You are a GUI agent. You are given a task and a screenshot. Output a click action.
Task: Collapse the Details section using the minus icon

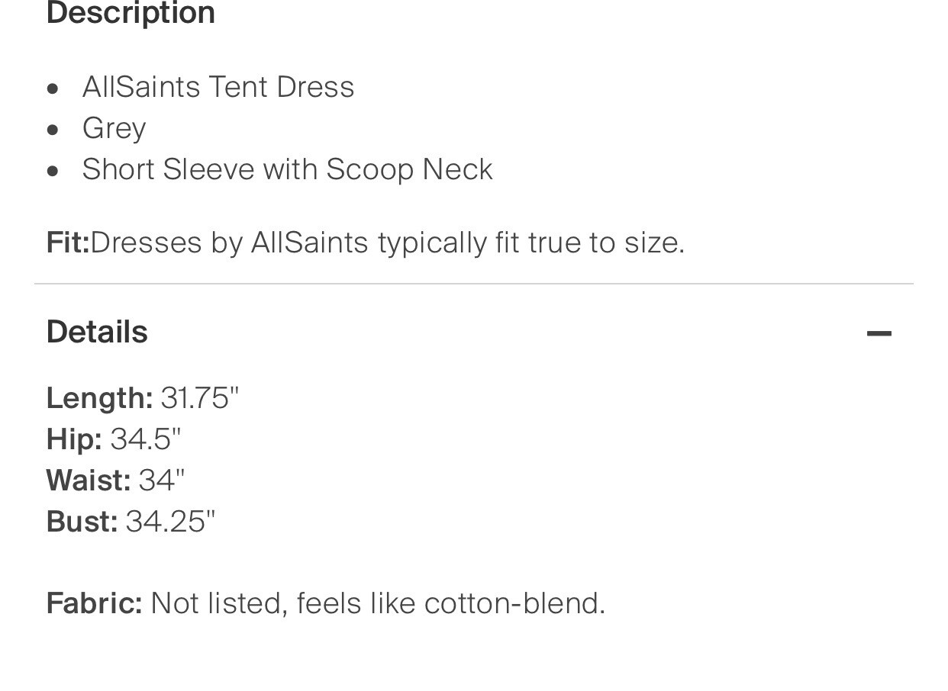pos(880,333)
